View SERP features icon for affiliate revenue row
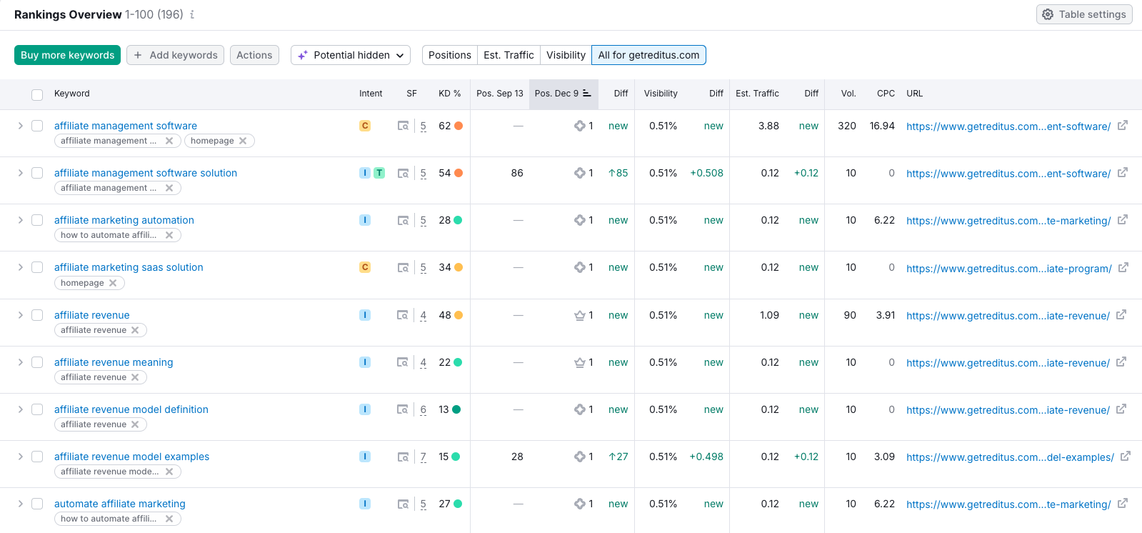The height and width of the screenshot is (533, 1142). (403, 315)
